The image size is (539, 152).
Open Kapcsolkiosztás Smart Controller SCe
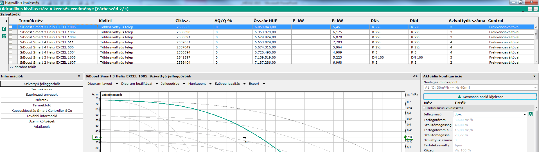click(x=42, y=111)
